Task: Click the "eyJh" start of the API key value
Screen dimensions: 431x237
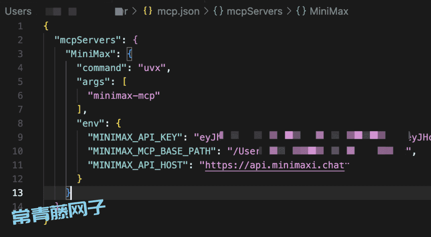Action: [x=208, y=137]
